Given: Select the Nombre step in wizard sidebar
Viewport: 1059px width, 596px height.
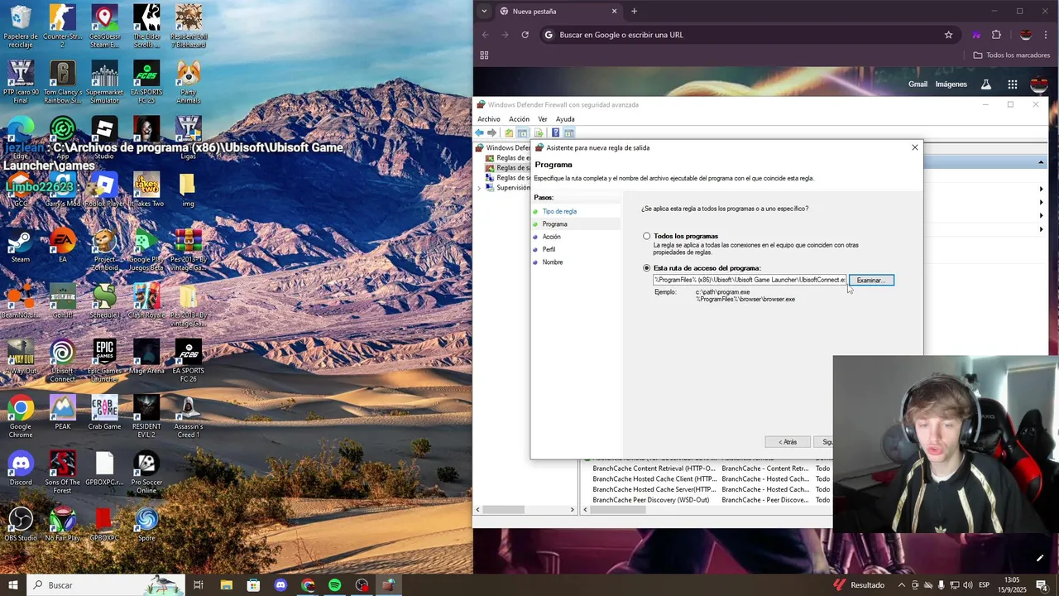Looking at the screenshot, I should tap(553, 262).
